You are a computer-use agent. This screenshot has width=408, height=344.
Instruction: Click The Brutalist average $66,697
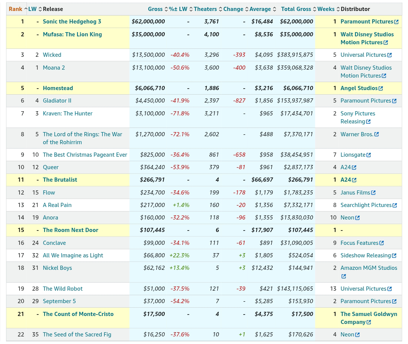tap(262, 180)
